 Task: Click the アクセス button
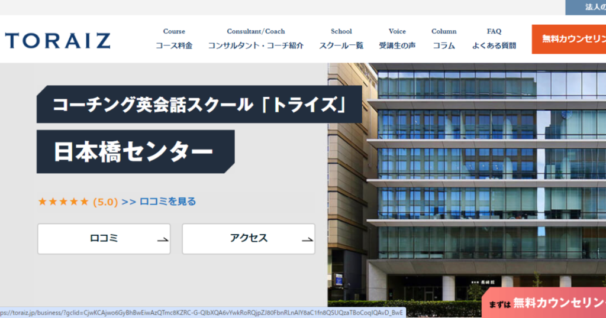pyautogui.click(x=249, y=239)
